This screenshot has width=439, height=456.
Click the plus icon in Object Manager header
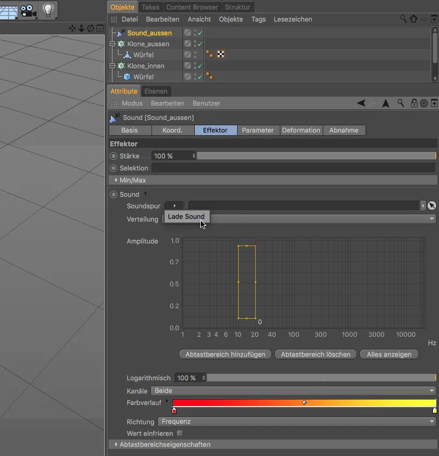pos(434,19)
